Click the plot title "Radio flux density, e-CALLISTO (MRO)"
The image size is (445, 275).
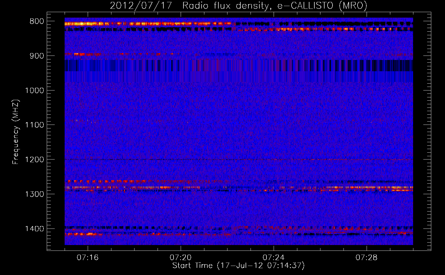[x=275, y=6]
